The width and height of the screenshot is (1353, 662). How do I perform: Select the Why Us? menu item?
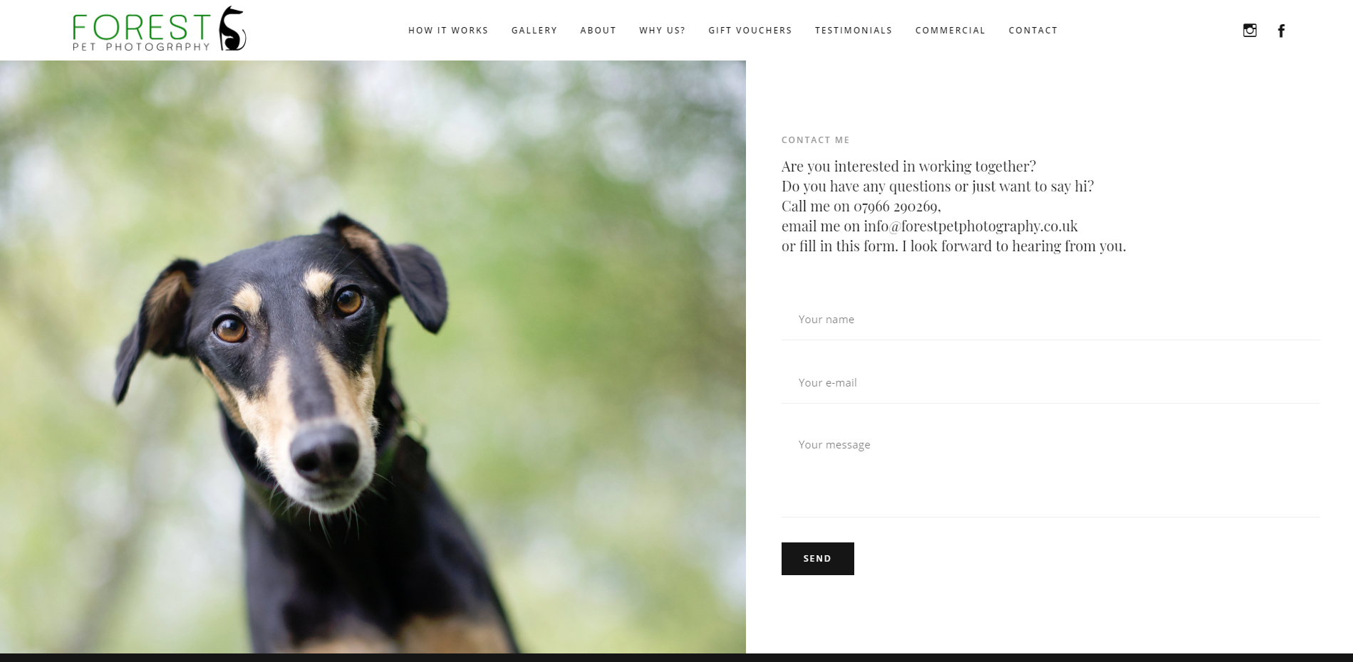pos(662,31)
